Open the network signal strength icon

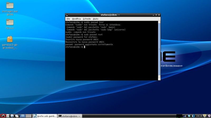point(185,116)
